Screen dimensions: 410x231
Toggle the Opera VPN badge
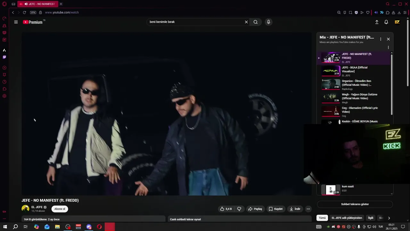(33, 13)
